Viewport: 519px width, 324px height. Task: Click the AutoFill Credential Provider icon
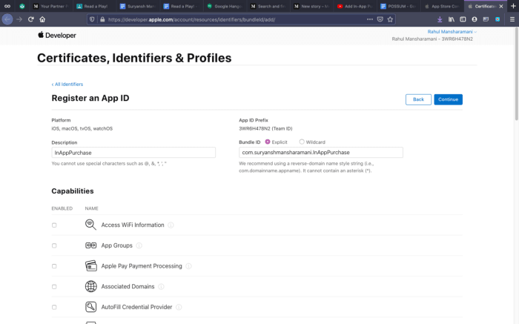point(90,307)
